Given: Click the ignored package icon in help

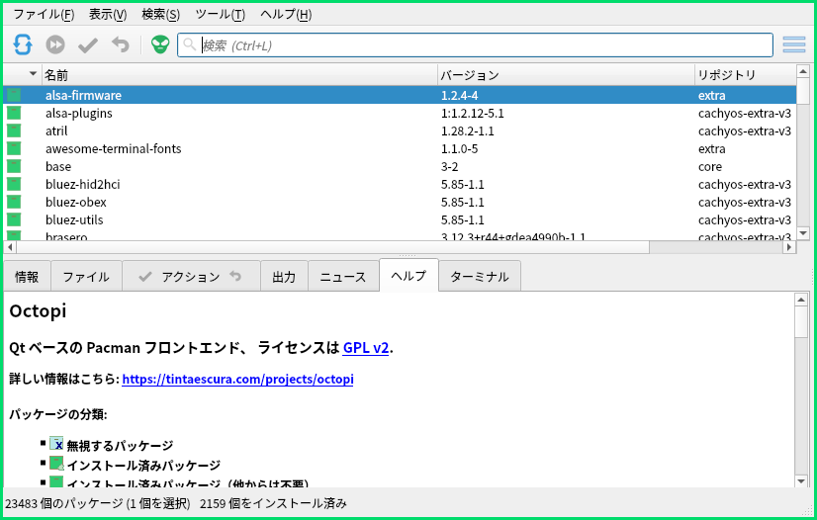Looking at the screenshot, I should [x=56, y=444].
